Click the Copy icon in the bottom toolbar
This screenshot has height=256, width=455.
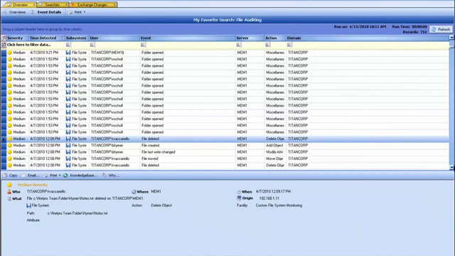[5, 176]
